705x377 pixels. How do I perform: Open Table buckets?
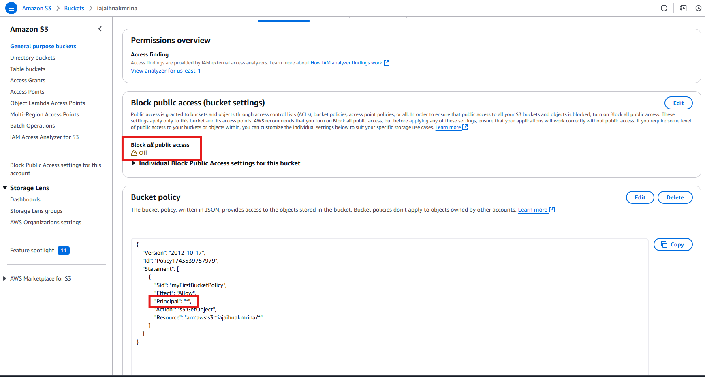point(28,69)
